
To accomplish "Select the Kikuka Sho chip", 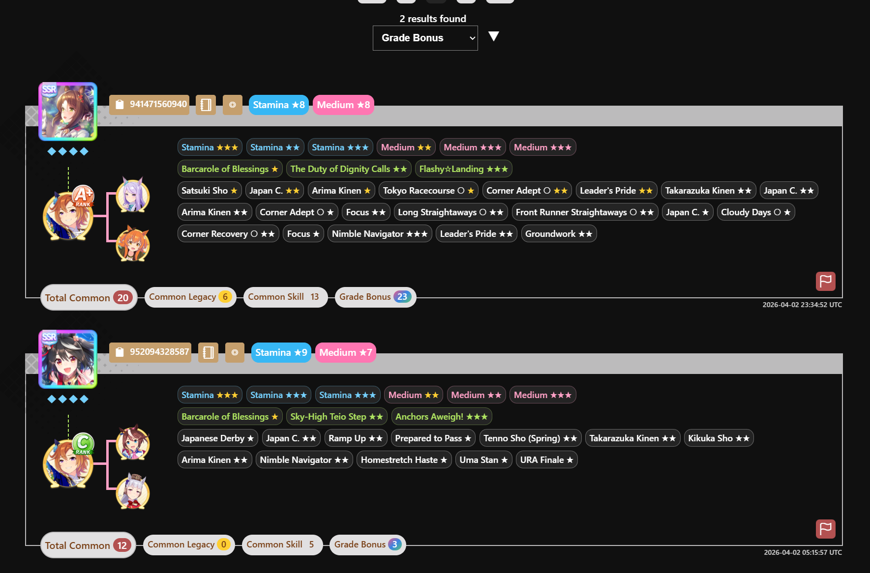I will tap(719, 438).
